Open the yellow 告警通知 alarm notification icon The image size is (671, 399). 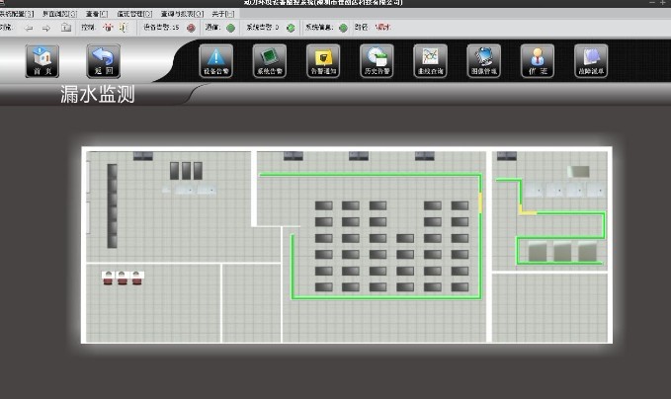click(x=322, y=59)
